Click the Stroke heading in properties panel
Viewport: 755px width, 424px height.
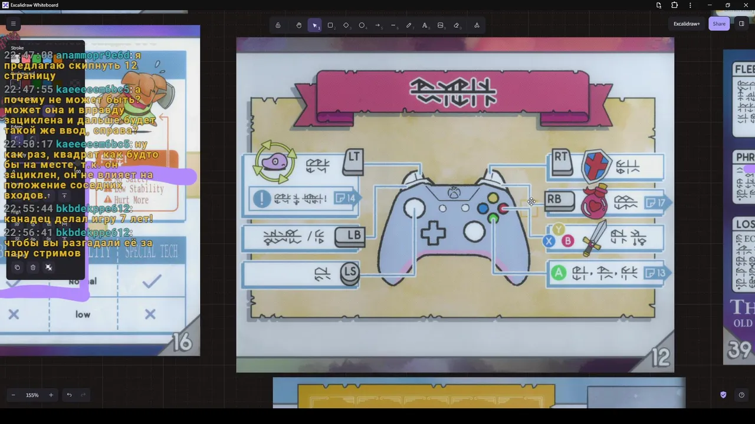(x=17, y=48)
